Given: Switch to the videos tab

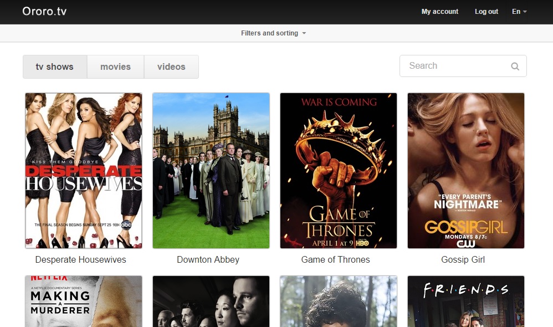Looking at the screenshot, I should (171, 67).
